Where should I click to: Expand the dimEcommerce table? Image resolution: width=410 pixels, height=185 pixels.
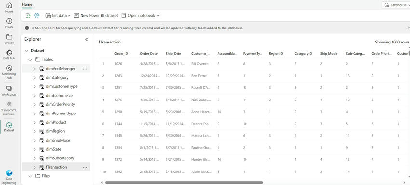coord(34,96)
